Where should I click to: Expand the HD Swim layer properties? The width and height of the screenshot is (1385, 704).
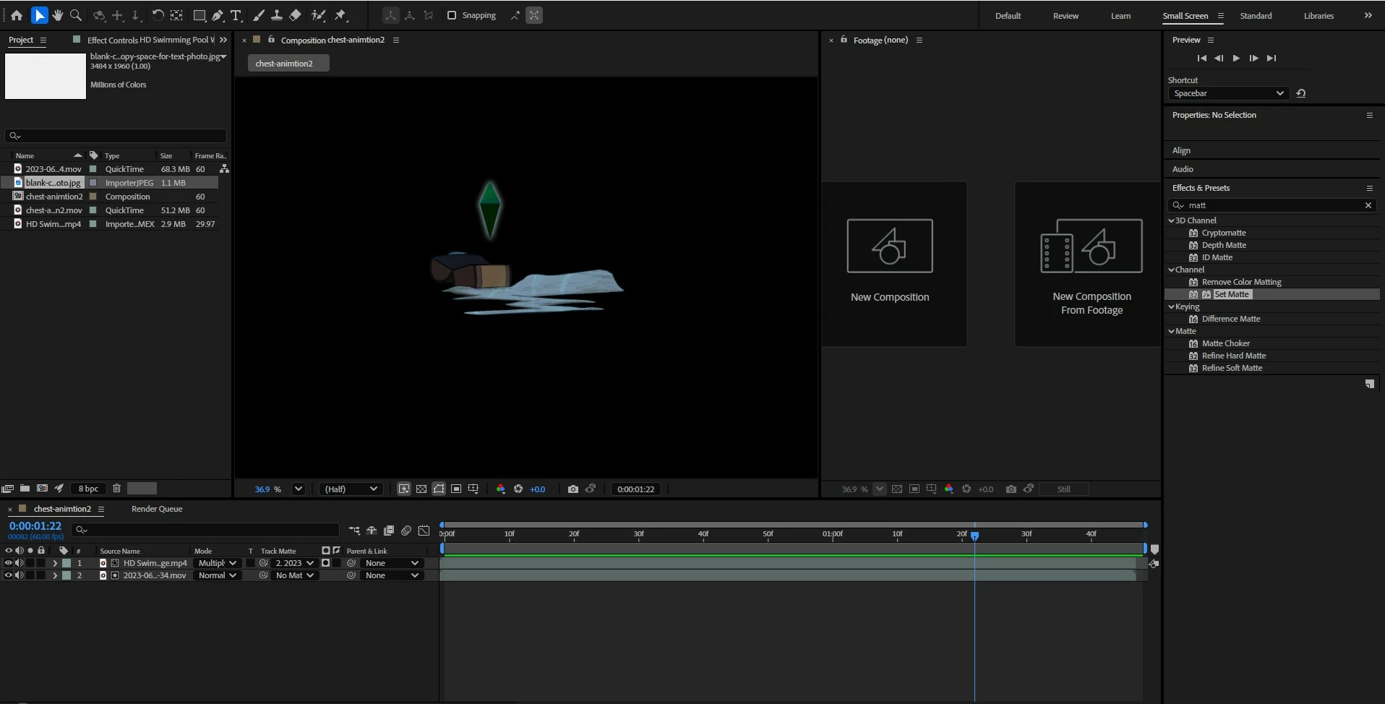pyautogui.click(x=55, y=563)
